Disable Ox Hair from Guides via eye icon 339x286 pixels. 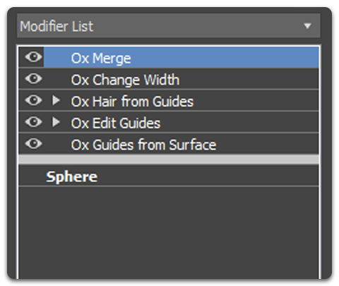(33, 100)
